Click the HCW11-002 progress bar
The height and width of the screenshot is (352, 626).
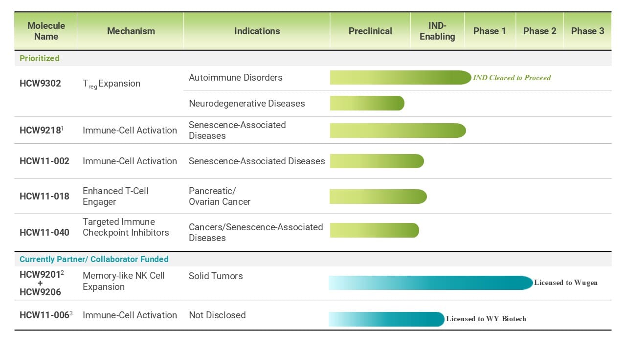[x=377, y=161]
